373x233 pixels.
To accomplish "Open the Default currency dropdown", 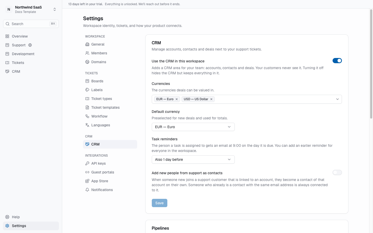I will click(x=193, y=127).
